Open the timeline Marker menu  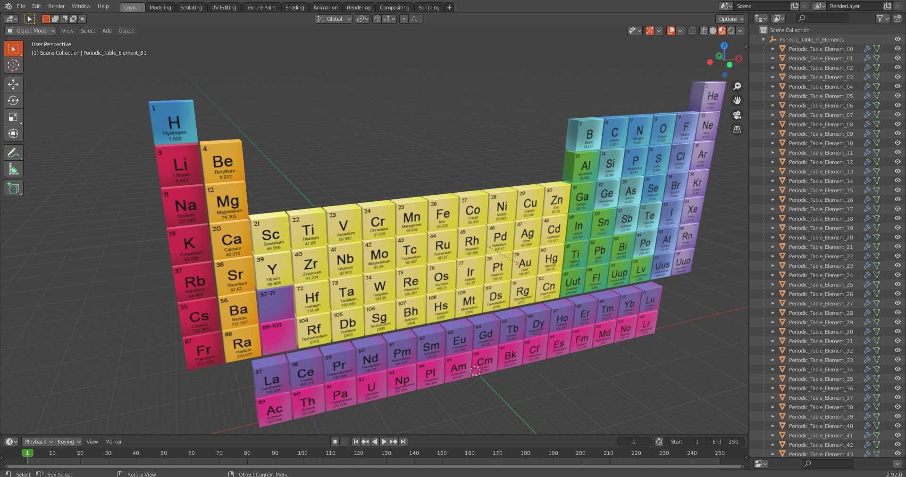pyautogui.click(x=113, y=442)
